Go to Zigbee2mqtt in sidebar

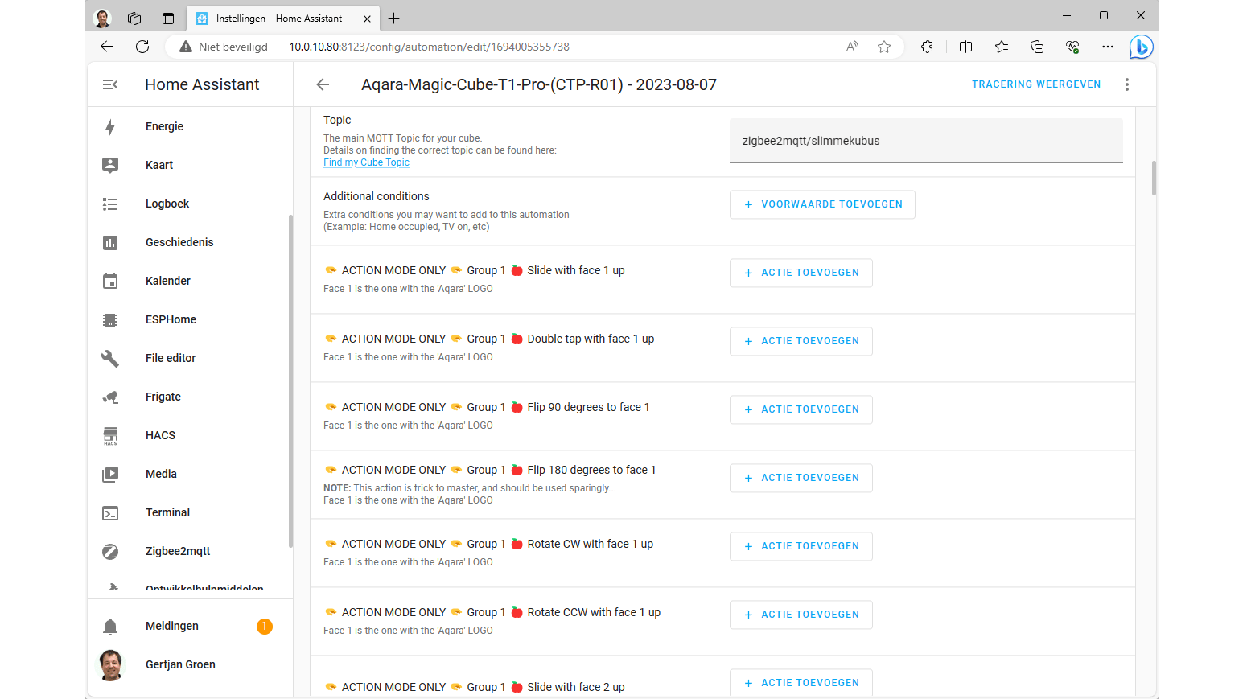click(178, 551)
